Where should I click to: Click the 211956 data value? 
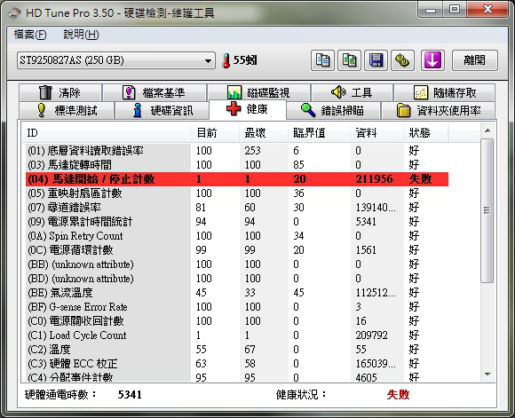click(374, 179)
